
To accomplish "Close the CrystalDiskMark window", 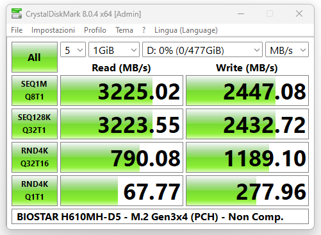I will (299, 13).
